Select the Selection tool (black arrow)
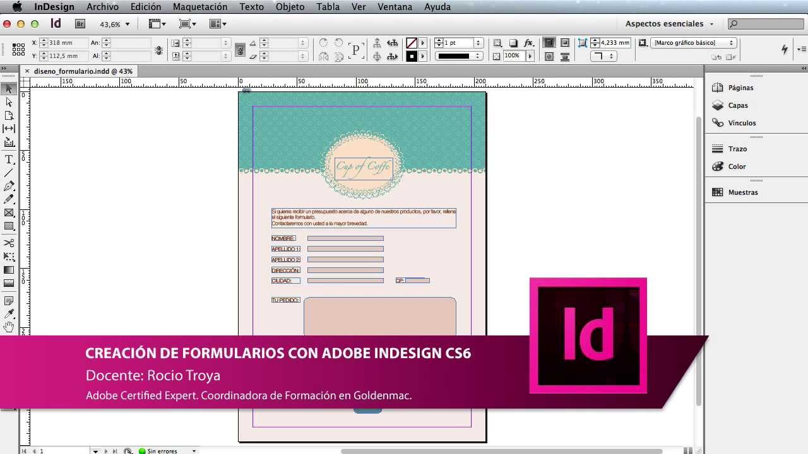808x454 pixels. [9, 89]
